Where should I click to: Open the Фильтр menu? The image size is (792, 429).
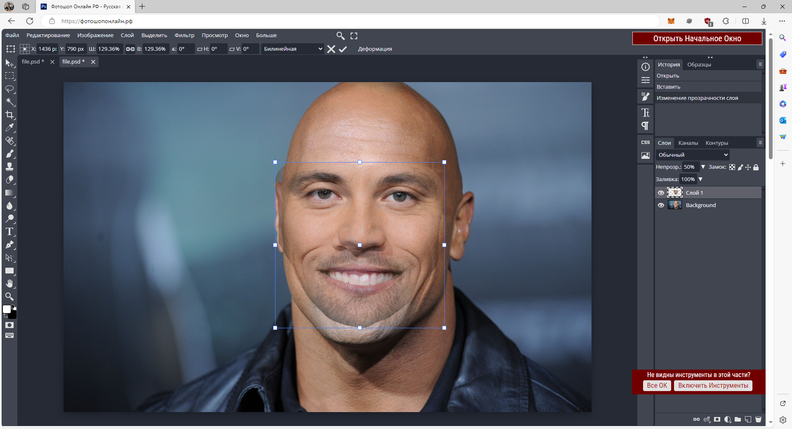tap(184, 35)
